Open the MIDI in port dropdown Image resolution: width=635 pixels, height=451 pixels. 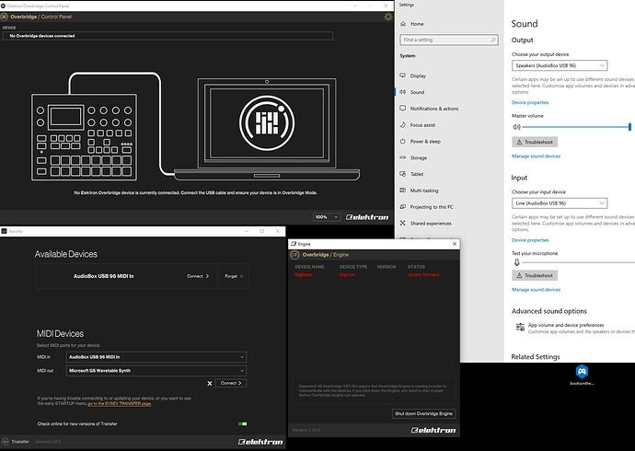156,357
